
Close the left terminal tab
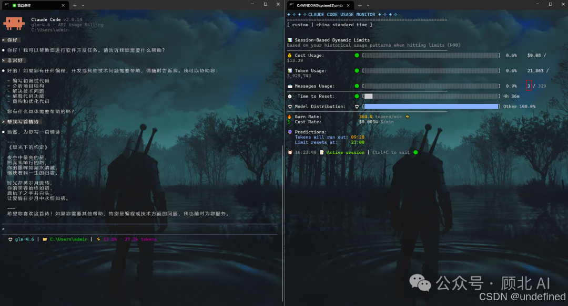tap(63, 5)
